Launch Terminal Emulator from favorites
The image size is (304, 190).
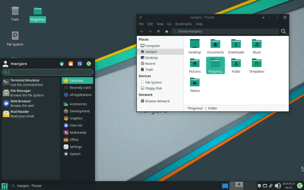click(31, 83)
